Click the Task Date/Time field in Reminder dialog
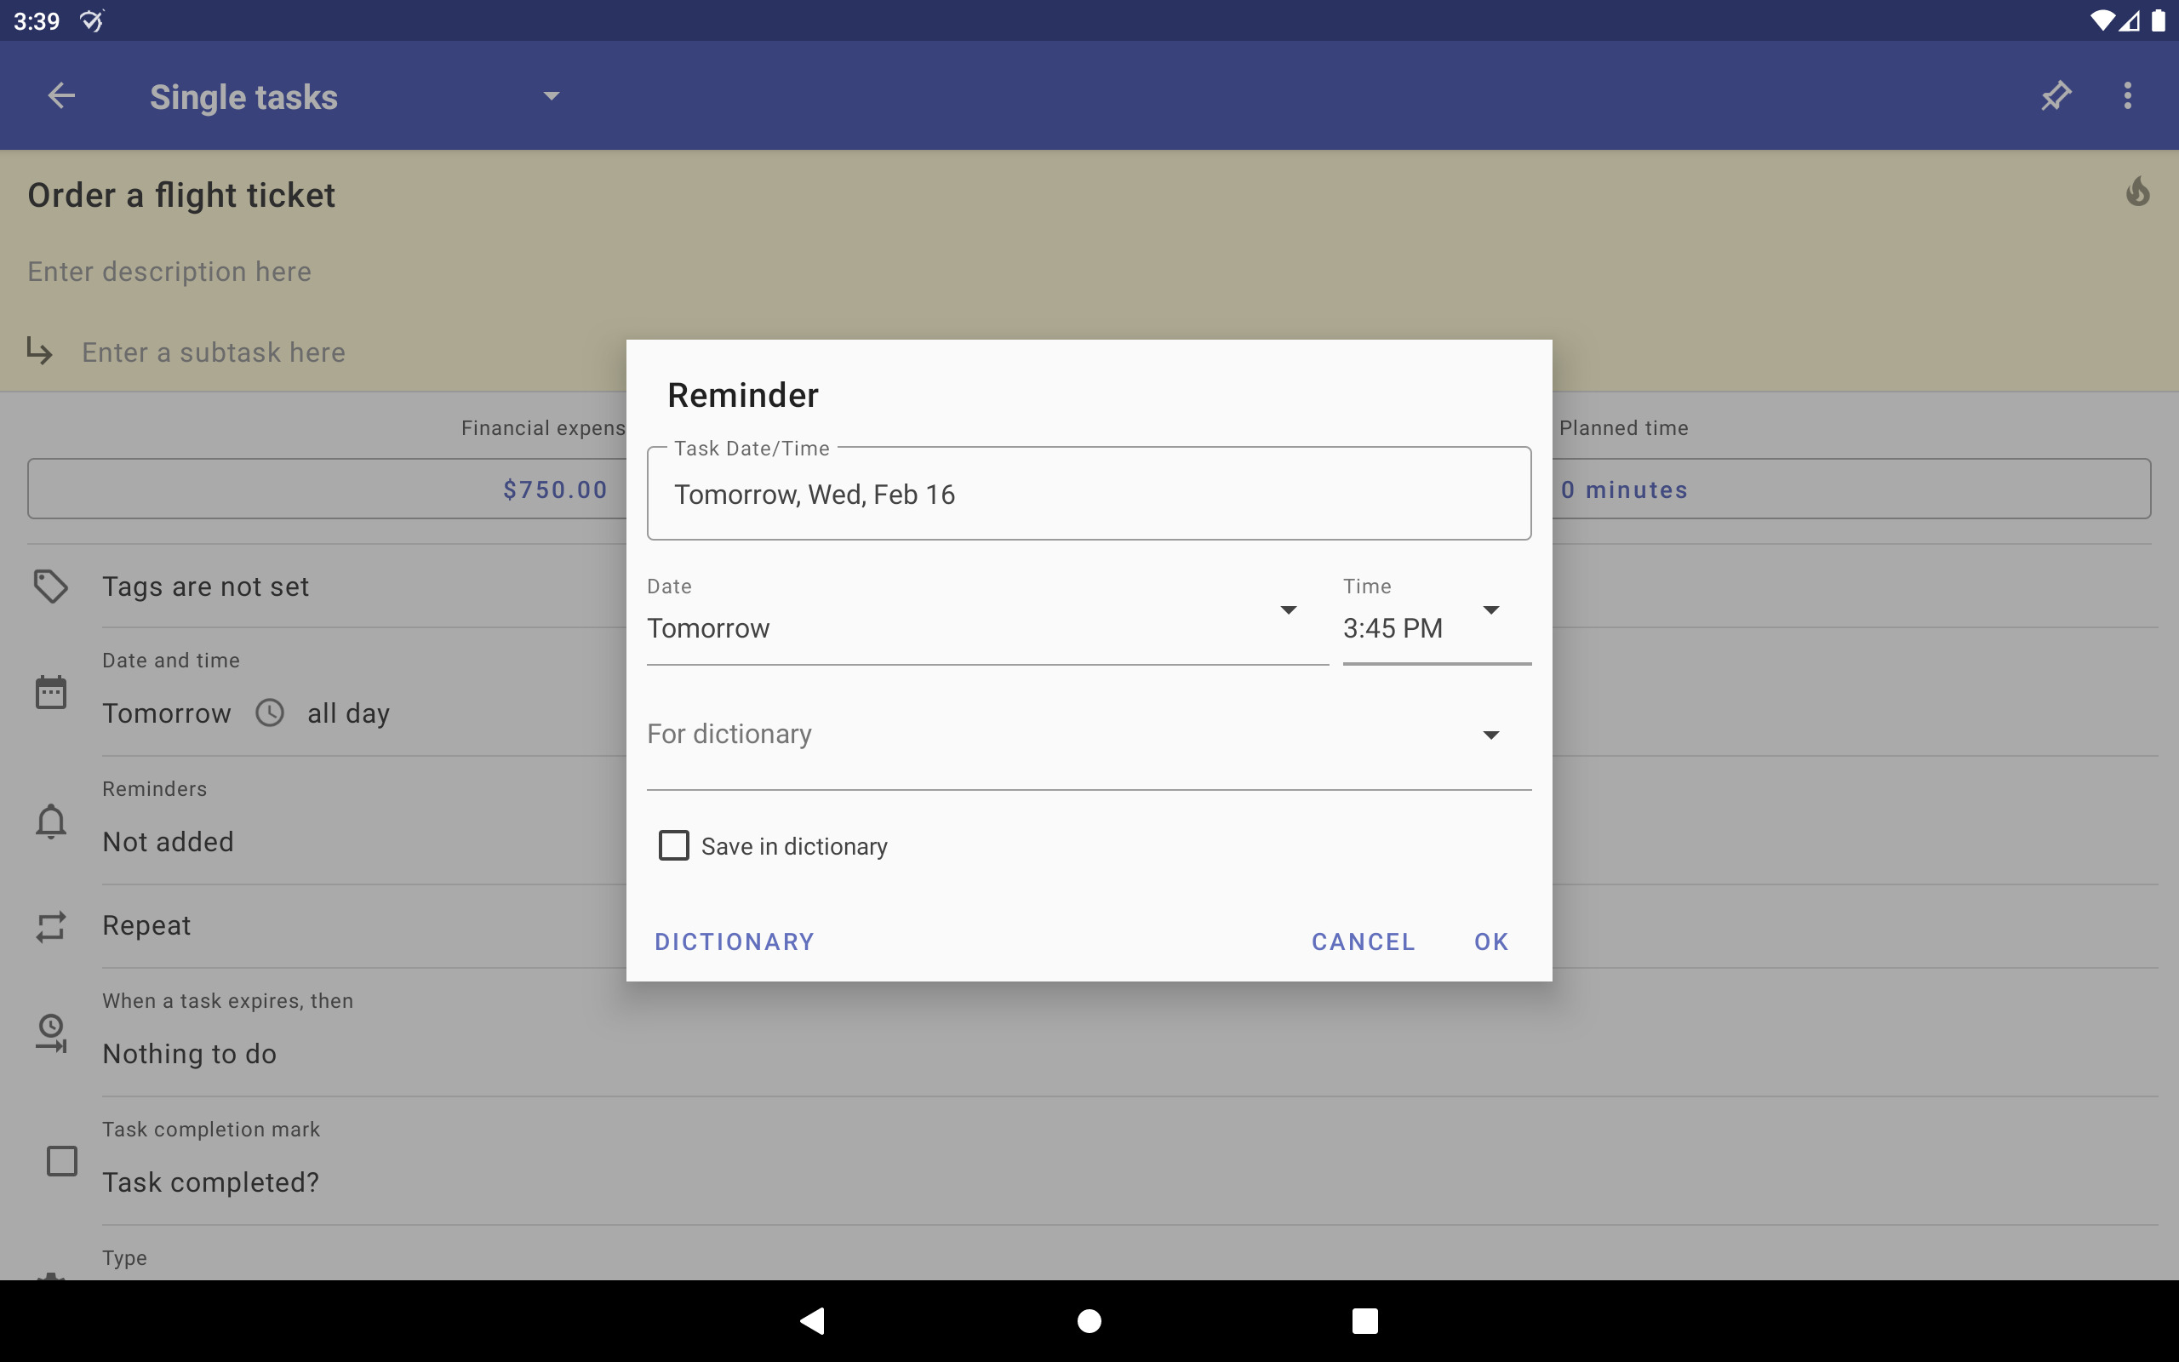2179x1362 pixels. click(1089, 494)
